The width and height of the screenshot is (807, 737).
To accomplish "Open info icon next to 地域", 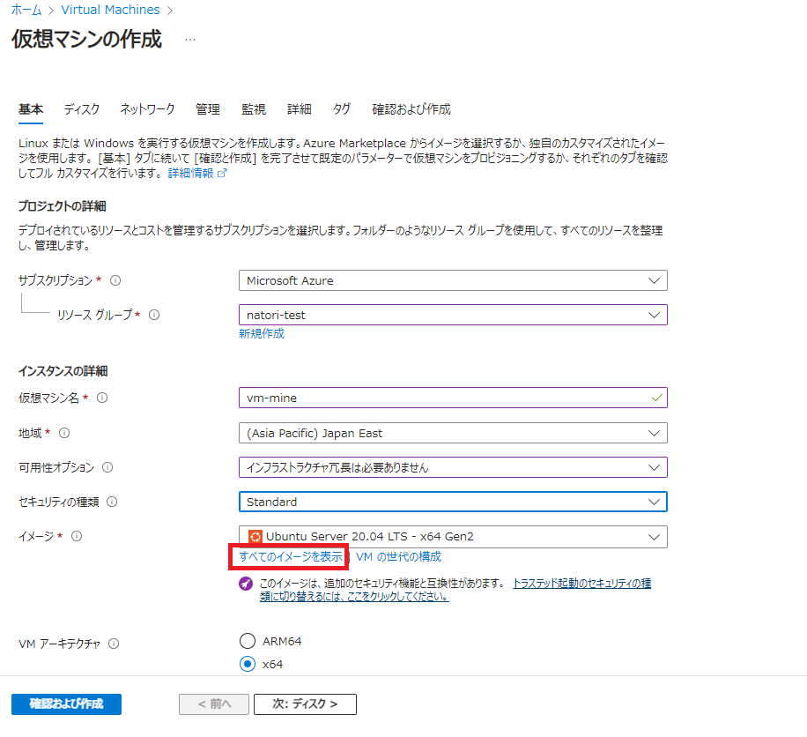I will tap(64, 433).
